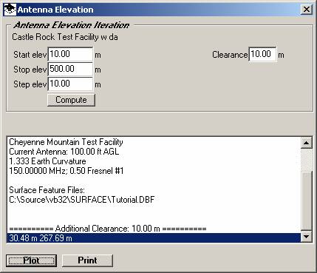Close the Antenna Elevation window
This screenshot has height=273, width=317.
point(307,10)
